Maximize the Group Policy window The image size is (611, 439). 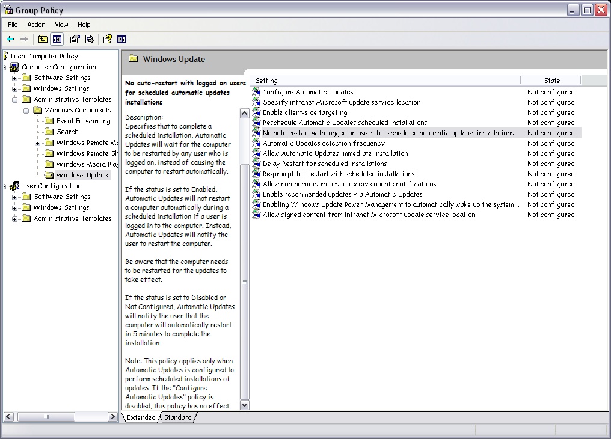tap(587, 10)
